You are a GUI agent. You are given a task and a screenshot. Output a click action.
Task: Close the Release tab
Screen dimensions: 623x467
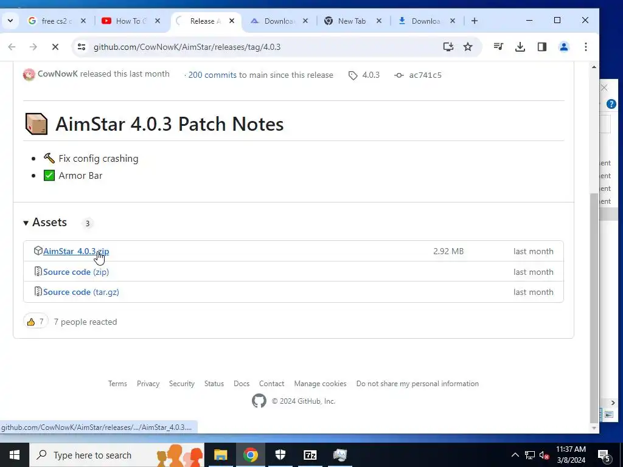click(232, 21)
